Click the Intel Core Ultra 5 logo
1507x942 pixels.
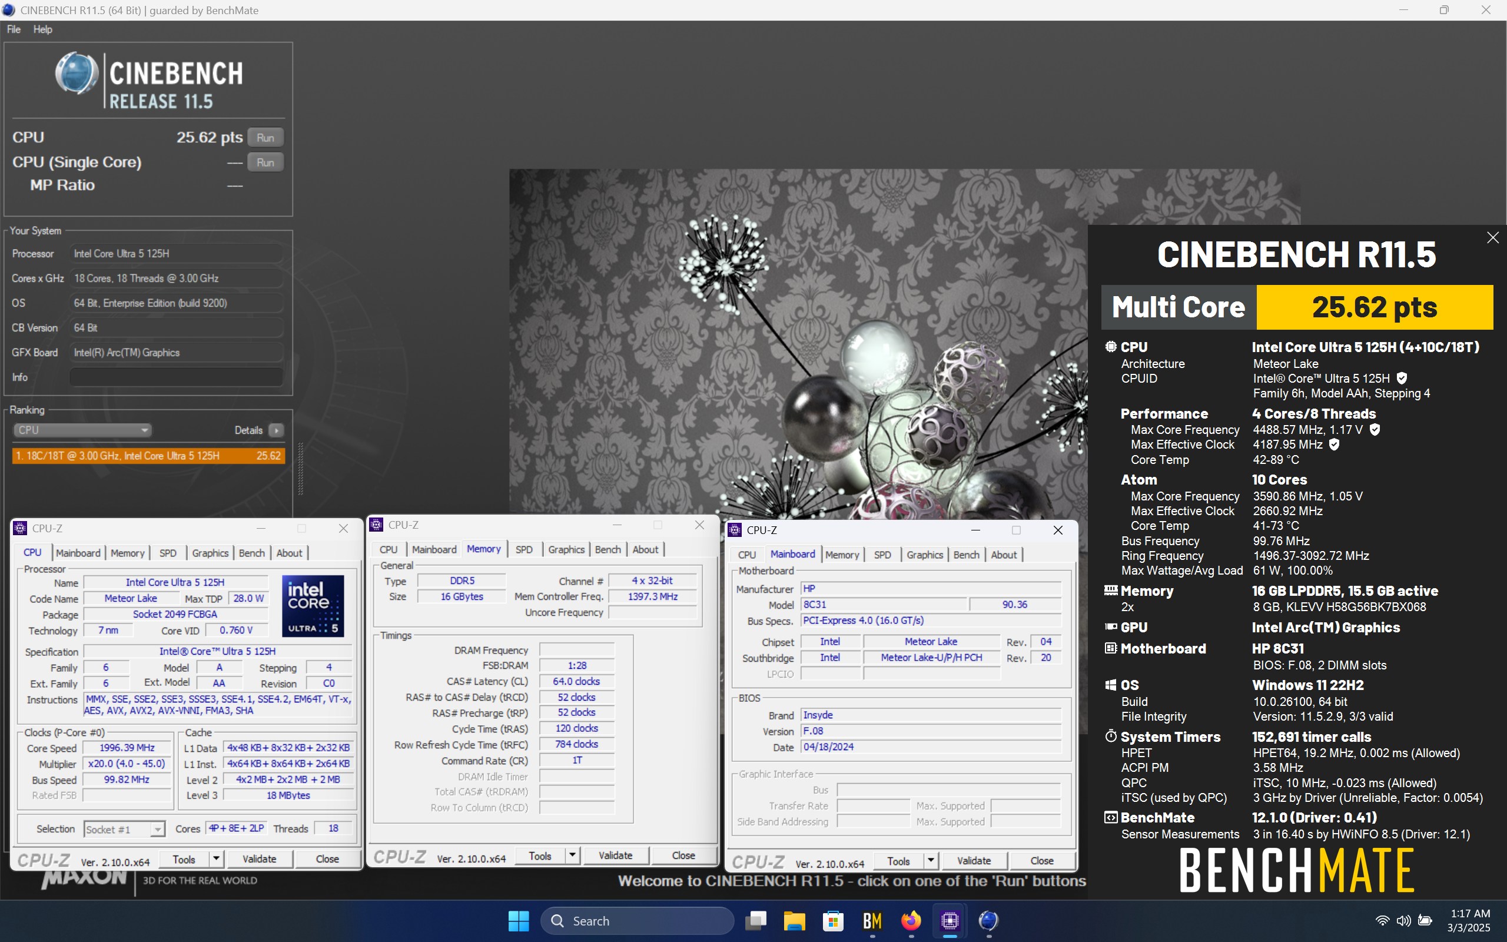[x=313, y=606]
